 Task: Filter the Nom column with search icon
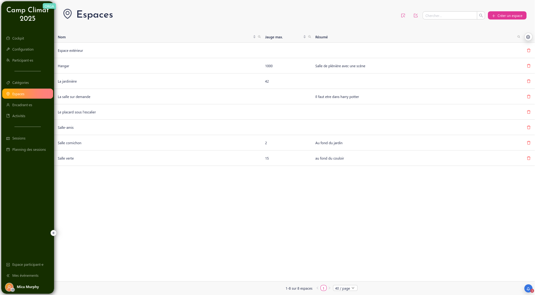(259, 37)
